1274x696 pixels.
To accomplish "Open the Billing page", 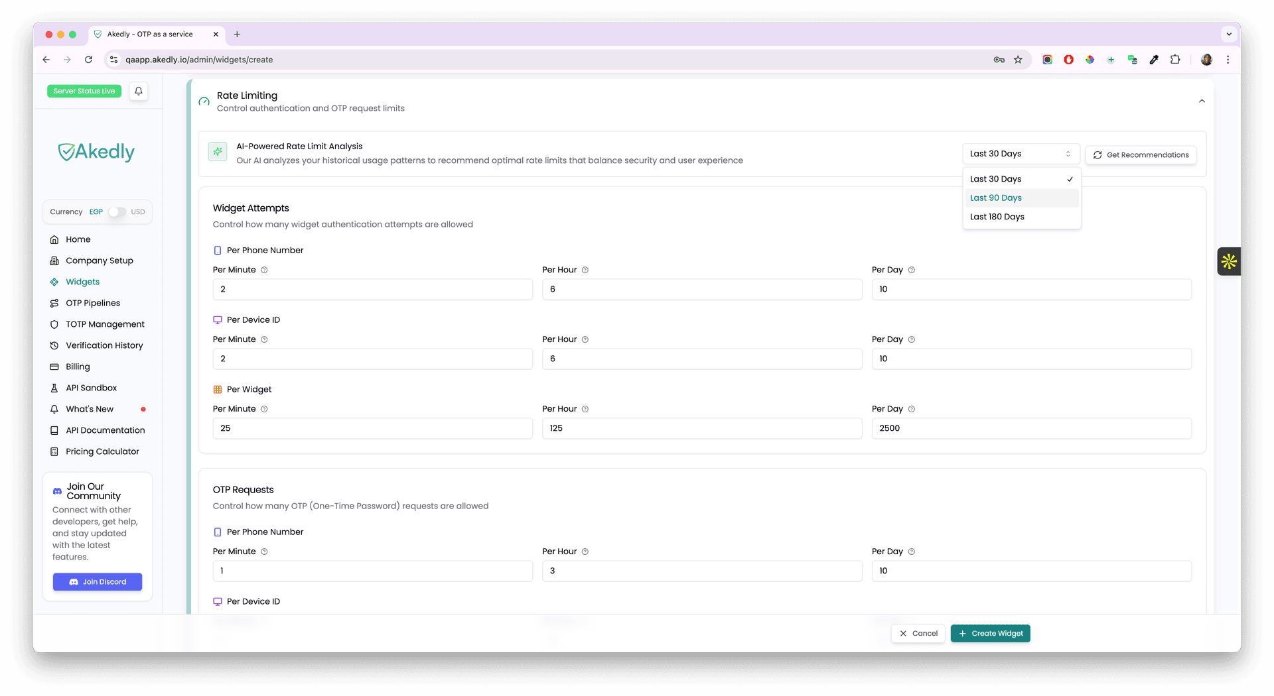I will (x=77, y=367).
